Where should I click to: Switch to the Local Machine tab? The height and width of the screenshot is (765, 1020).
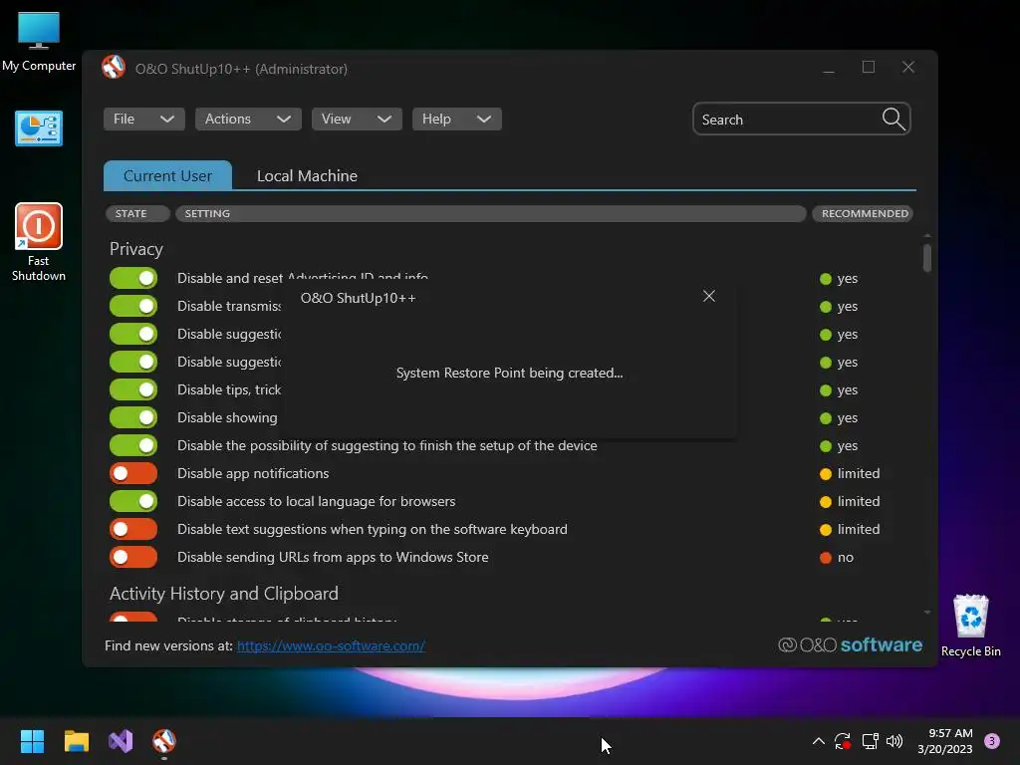307,175
